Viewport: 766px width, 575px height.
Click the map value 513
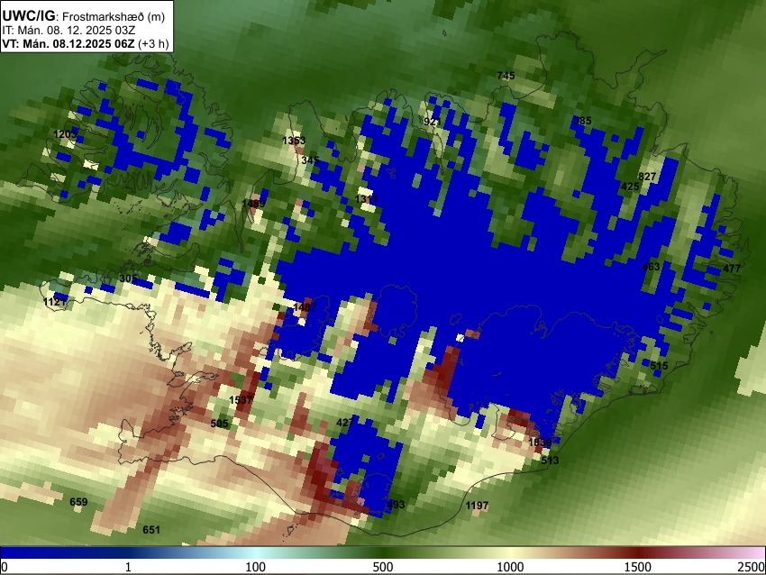coord(550,461)
